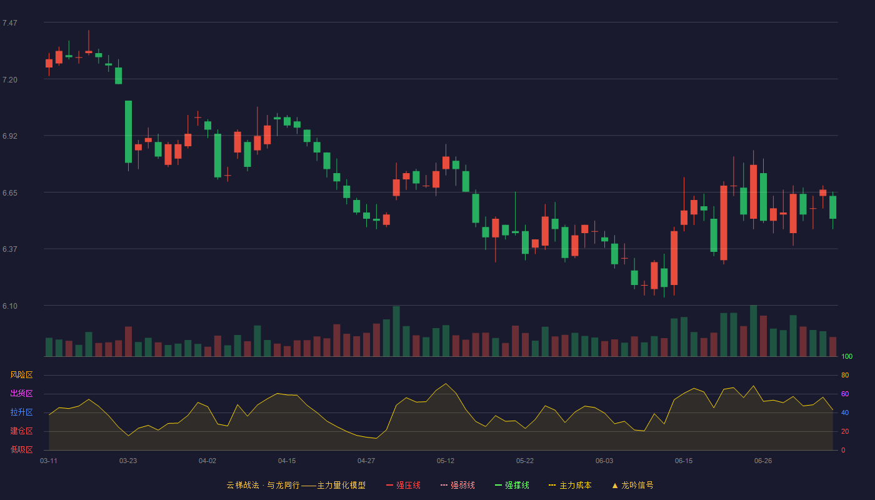Hide the 强撑线 legend series

[x=512, y=485]
